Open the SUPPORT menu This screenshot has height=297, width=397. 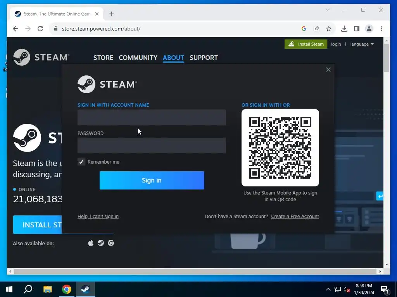click(204, 58)
